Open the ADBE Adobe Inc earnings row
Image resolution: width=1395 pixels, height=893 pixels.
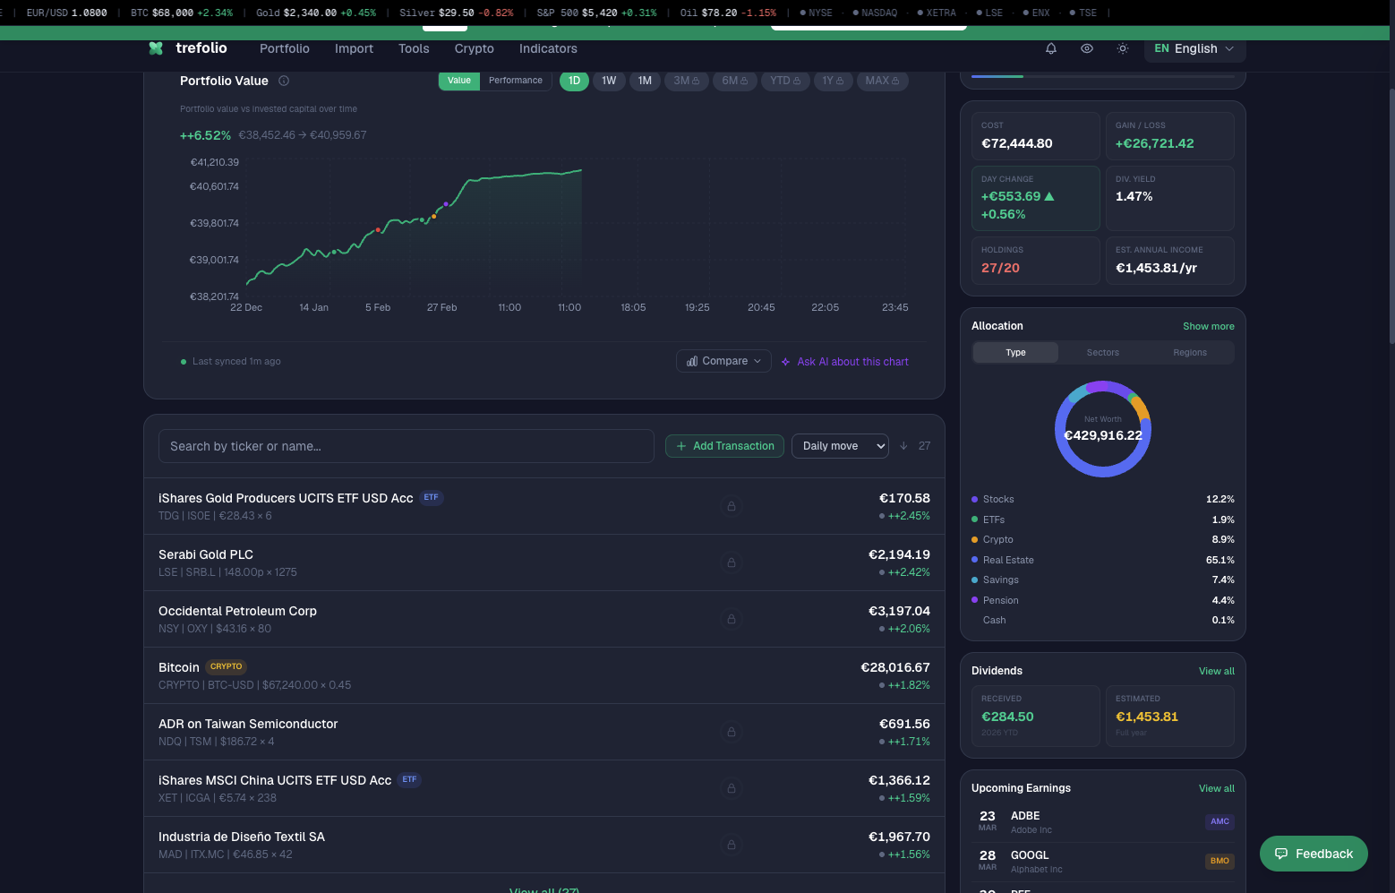coord(1103,821)
